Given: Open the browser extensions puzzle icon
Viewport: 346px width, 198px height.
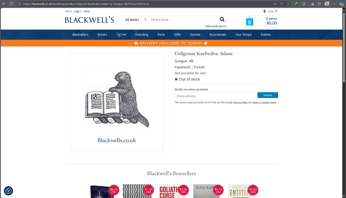Looking at the screenshot, I should coord(304,4).
